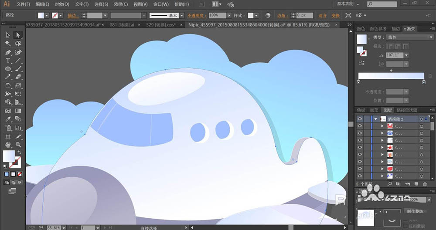Viewport: 436px width, 230px height.
Task: Click the target circle of layer 酒桶熊 2
Action: tap(422, 119)
